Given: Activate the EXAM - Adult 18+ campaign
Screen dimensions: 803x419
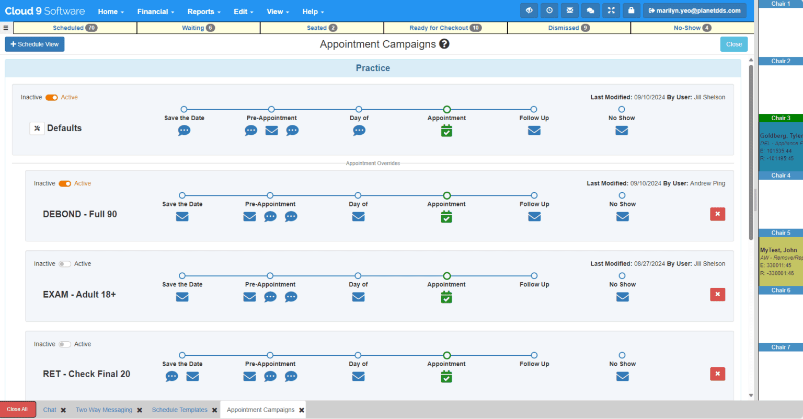Looking at the screenshot, I should pyautogui.click(x=64, y=264).
